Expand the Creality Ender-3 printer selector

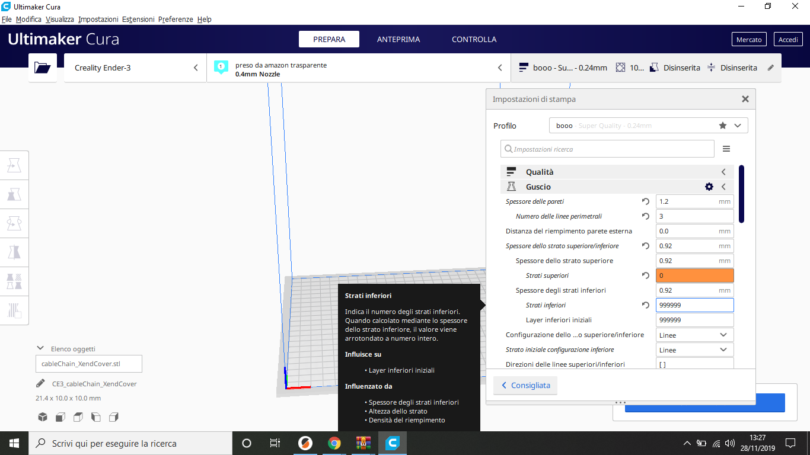(x=135, y=68)
